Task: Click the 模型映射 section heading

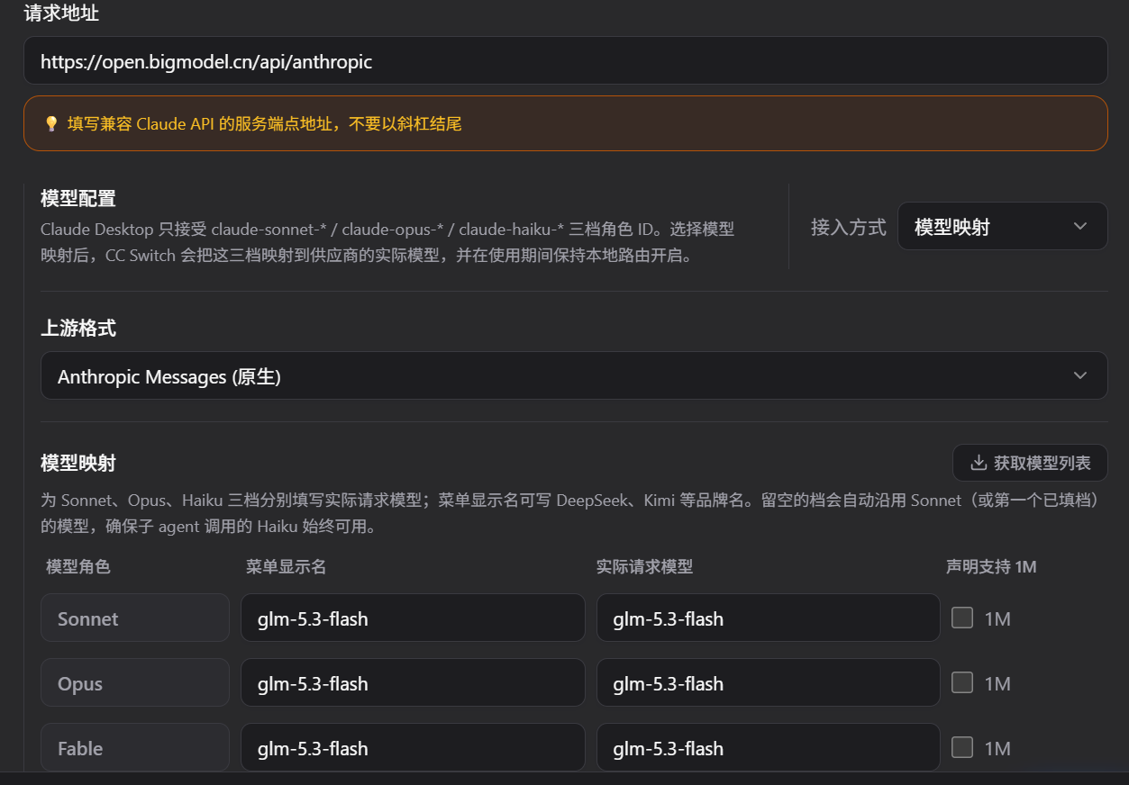Action: point(78,463)
